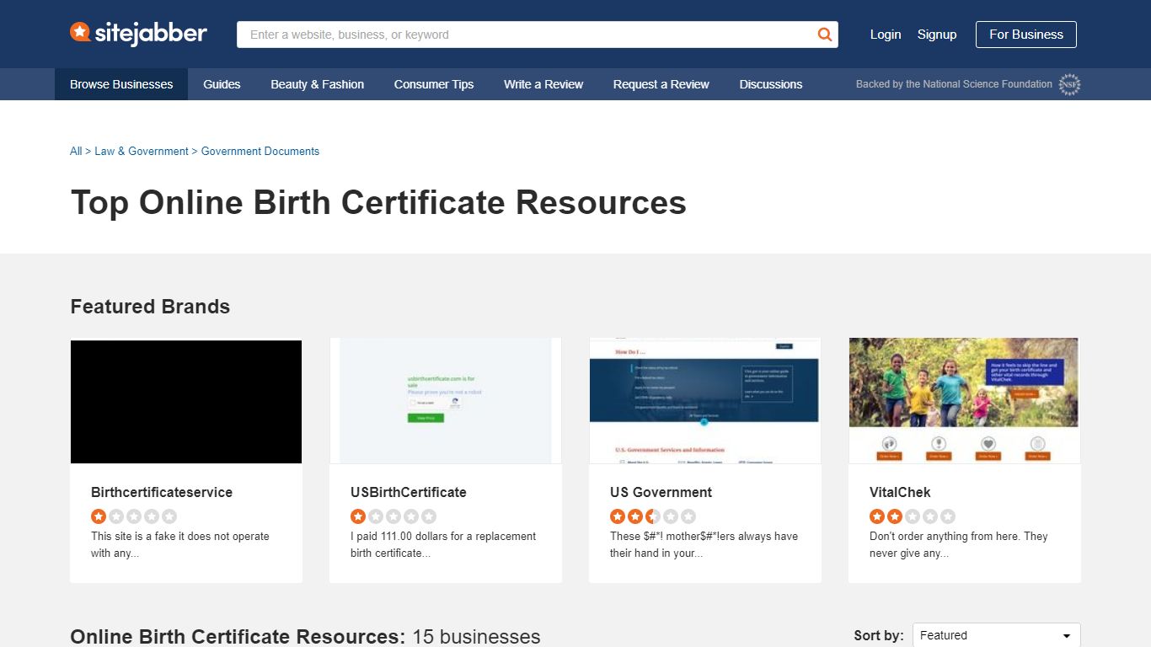Click Government Documents breadcrumb link
Viewport: 1151px width, 647px height.
click(x=260, y=152)
